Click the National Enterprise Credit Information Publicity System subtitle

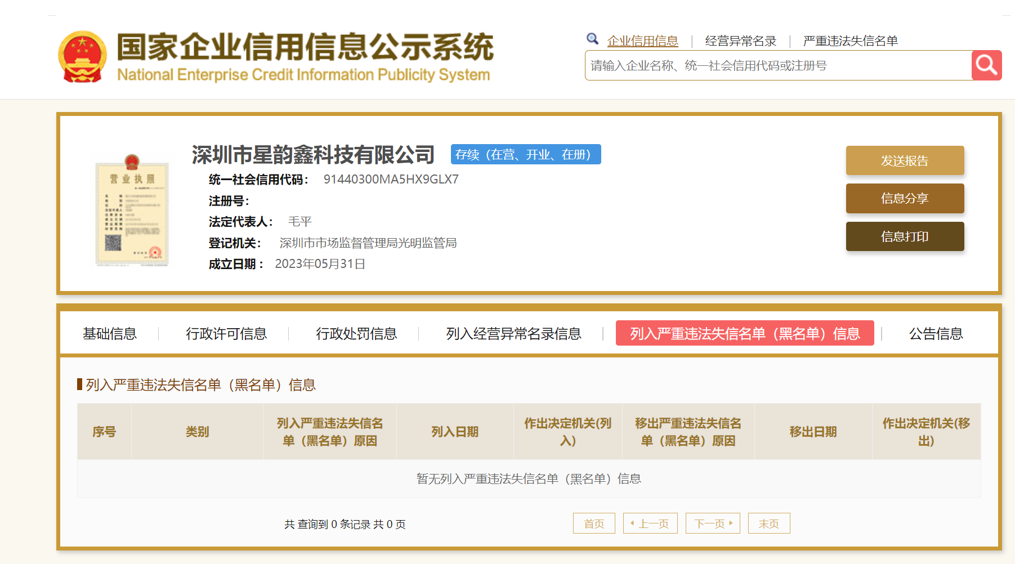(x=303, y=74)
